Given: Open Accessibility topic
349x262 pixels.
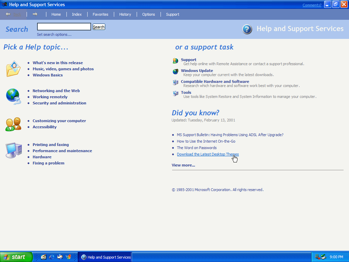Looking at the screenshot, I should point(45,127).
